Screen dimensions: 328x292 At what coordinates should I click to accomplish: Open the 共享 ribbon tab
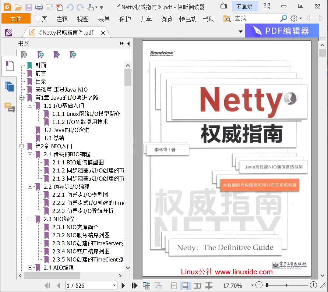point(146,19)
